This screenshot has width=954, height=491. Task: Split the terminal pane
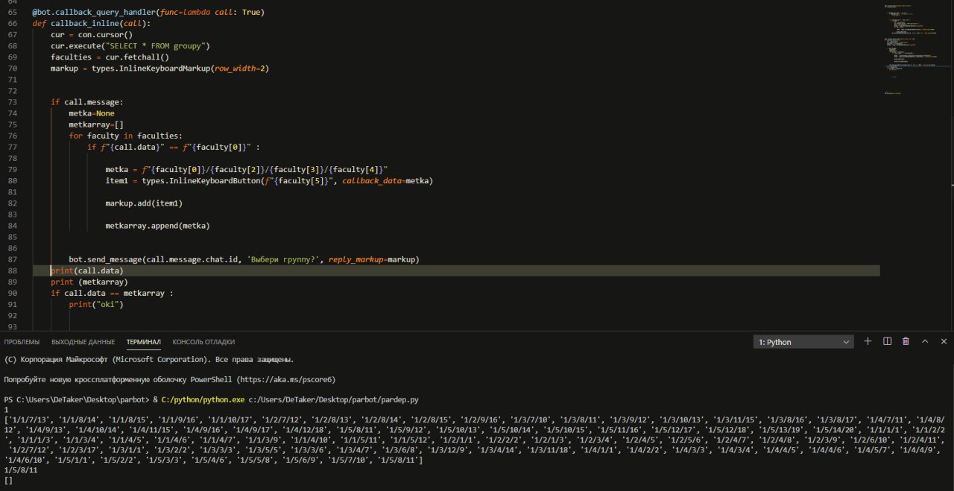(x=887, y=341)
